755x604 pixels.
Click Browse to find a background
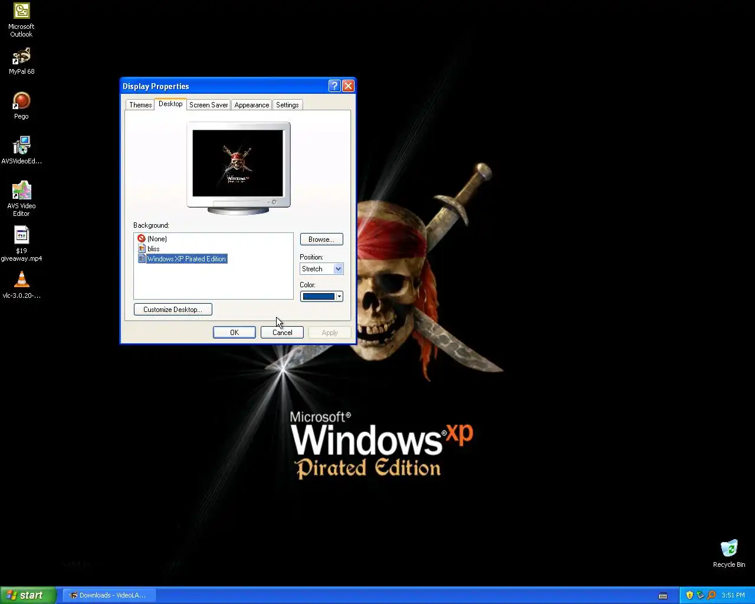pyautogui.click(x=321, y=239)
